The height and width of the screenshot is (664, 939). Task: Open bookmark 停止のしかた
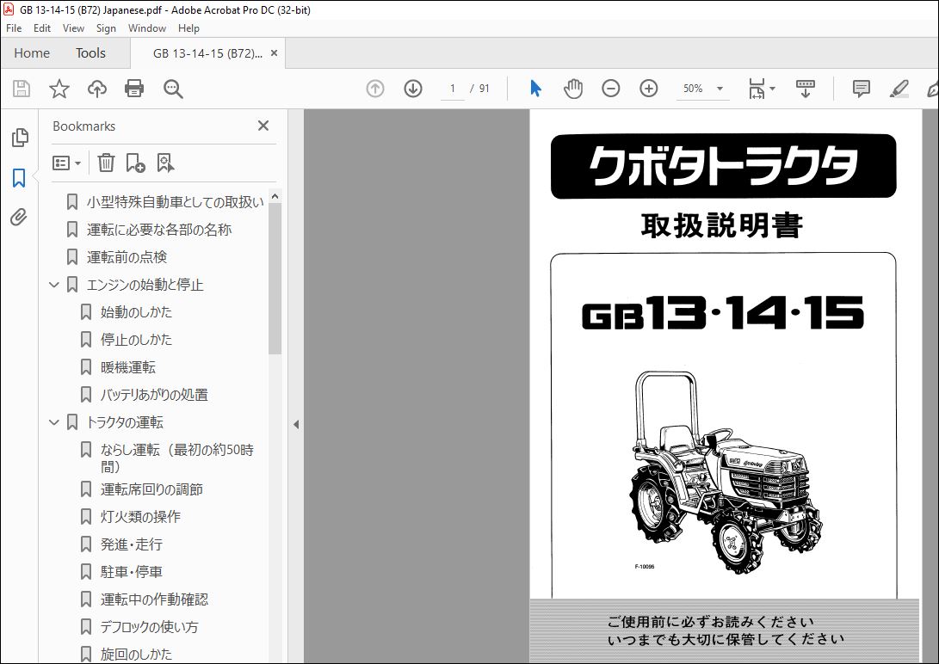coord(136,340)
